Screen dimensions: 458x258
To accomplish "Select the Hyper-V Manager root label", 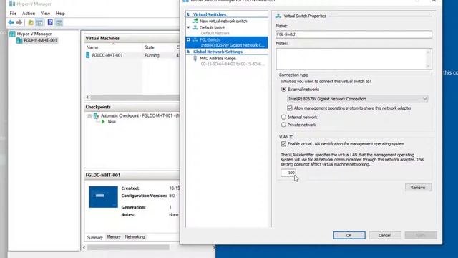I will 34,34.
